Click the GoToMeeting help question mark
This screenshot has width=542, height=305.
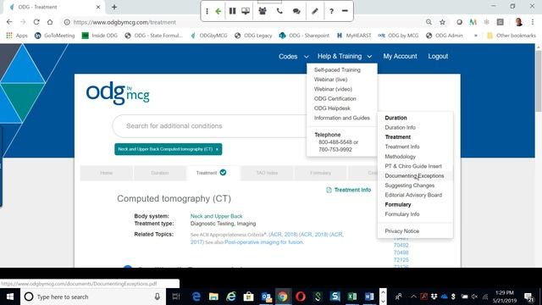[331, 11]
